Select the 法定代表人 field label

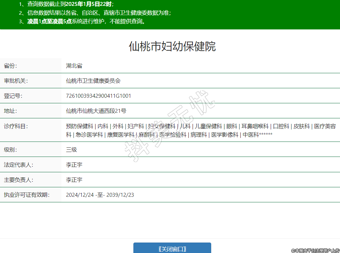click(x=18, y=165)
